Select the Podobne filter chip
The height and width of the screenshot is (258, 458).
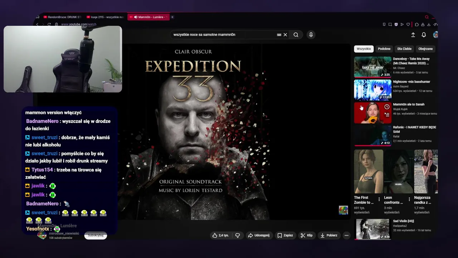coord(384,49)
